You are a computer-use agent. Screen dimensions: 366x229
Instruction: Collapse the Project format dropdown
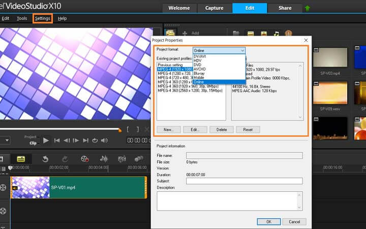coord(242,50)
